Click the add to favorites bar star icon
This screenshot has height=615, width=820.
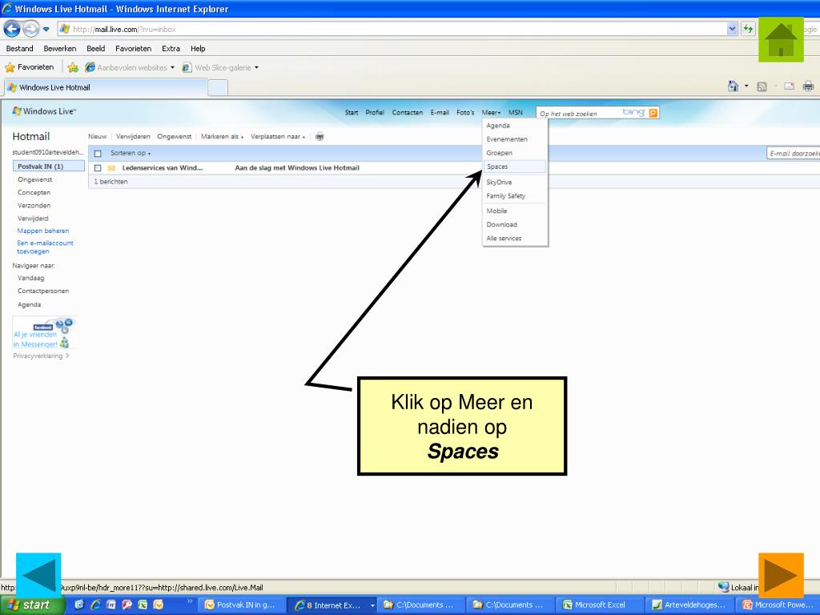click(x=73, y=67)
